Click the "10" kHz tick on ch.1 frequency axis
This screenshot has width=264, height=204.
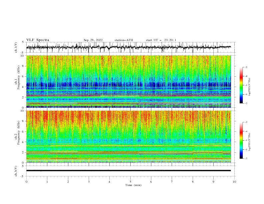click(x=23, y=56)
